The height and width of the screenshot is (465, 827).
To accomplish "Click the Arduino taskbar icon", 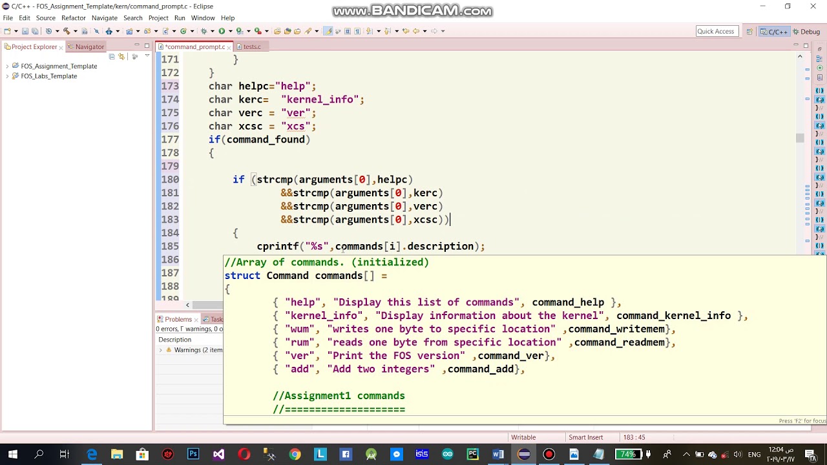I will point(447,454).
